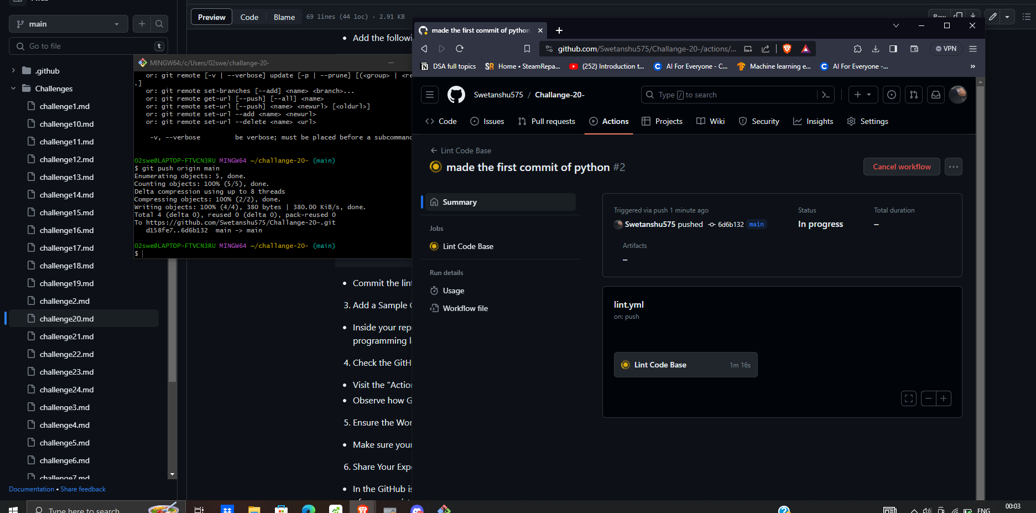Open the Pull requests tab
This screenshot has height=513, width=1036.
click(546, 121)
